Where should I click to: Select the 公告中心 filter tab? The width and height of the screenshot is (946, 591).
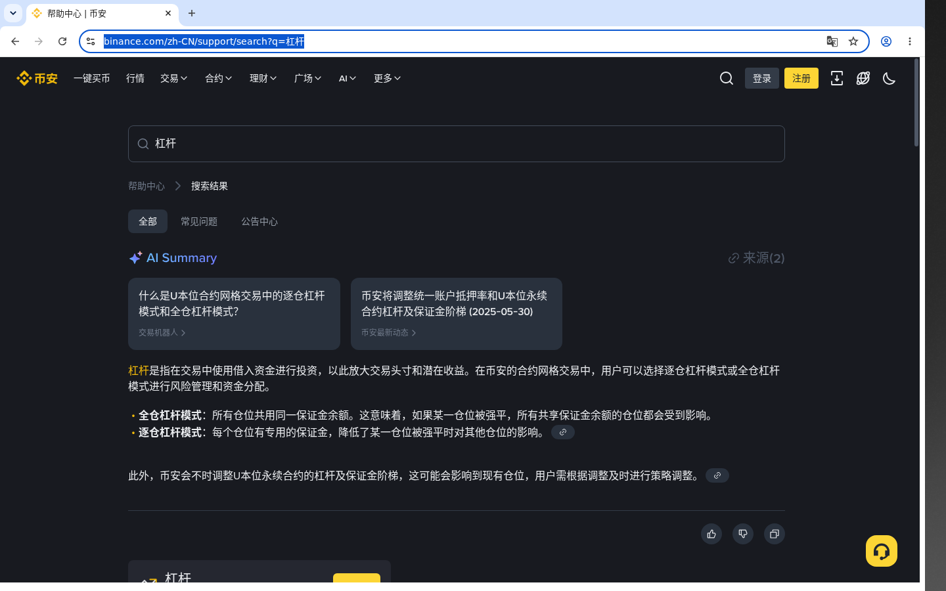(259, 221)
